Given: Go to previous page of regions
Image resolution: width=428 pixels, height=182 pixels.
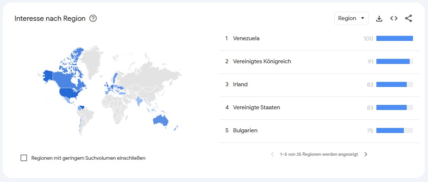Looking at the screenshot, I should pos(272,154).
